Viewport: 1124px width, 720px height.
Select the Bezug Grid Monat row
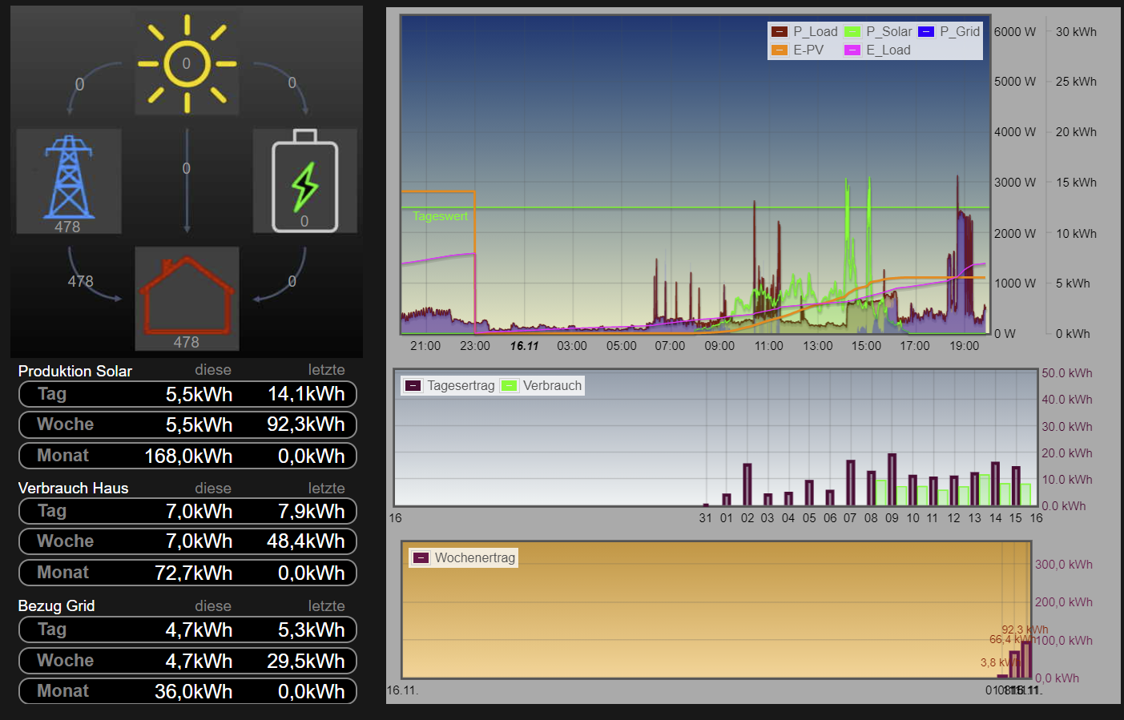pos(187,691)
